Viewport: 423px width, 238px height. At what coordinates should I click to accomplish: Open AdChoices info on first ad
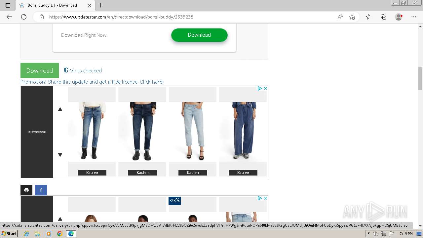click(x=260, y=89)
